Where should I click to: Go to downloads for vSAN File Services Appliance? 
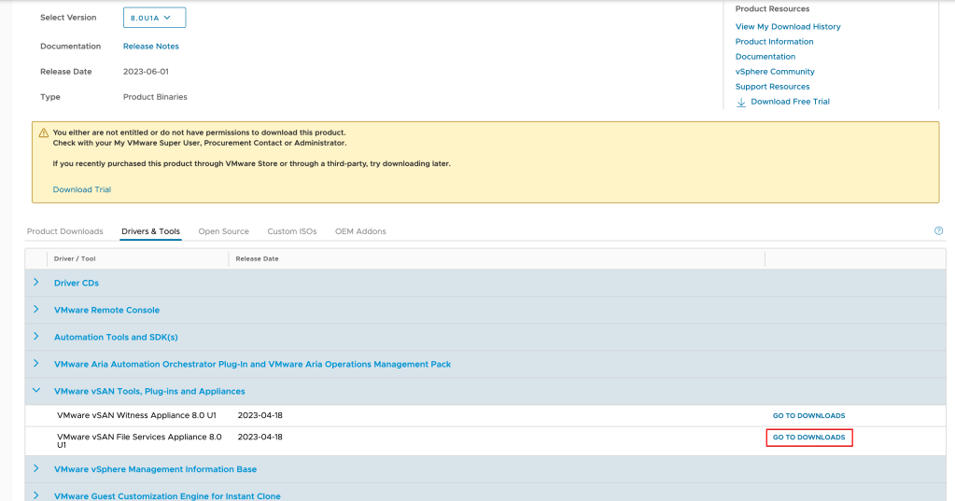808,438
